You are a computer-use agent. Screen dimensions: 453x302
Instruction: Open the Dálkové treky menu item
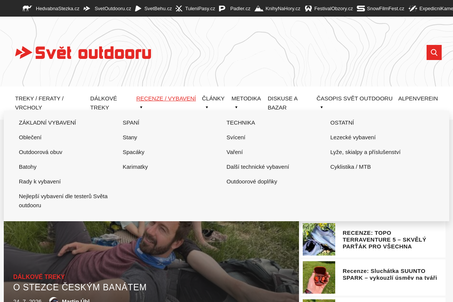click(103, 103)
